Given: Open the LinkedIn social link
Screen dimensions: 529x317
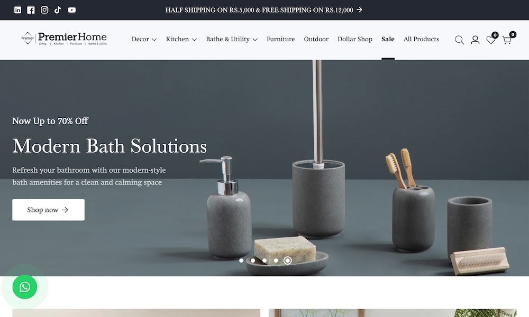Looking at the screenshot, I should [x=17, y=10].
